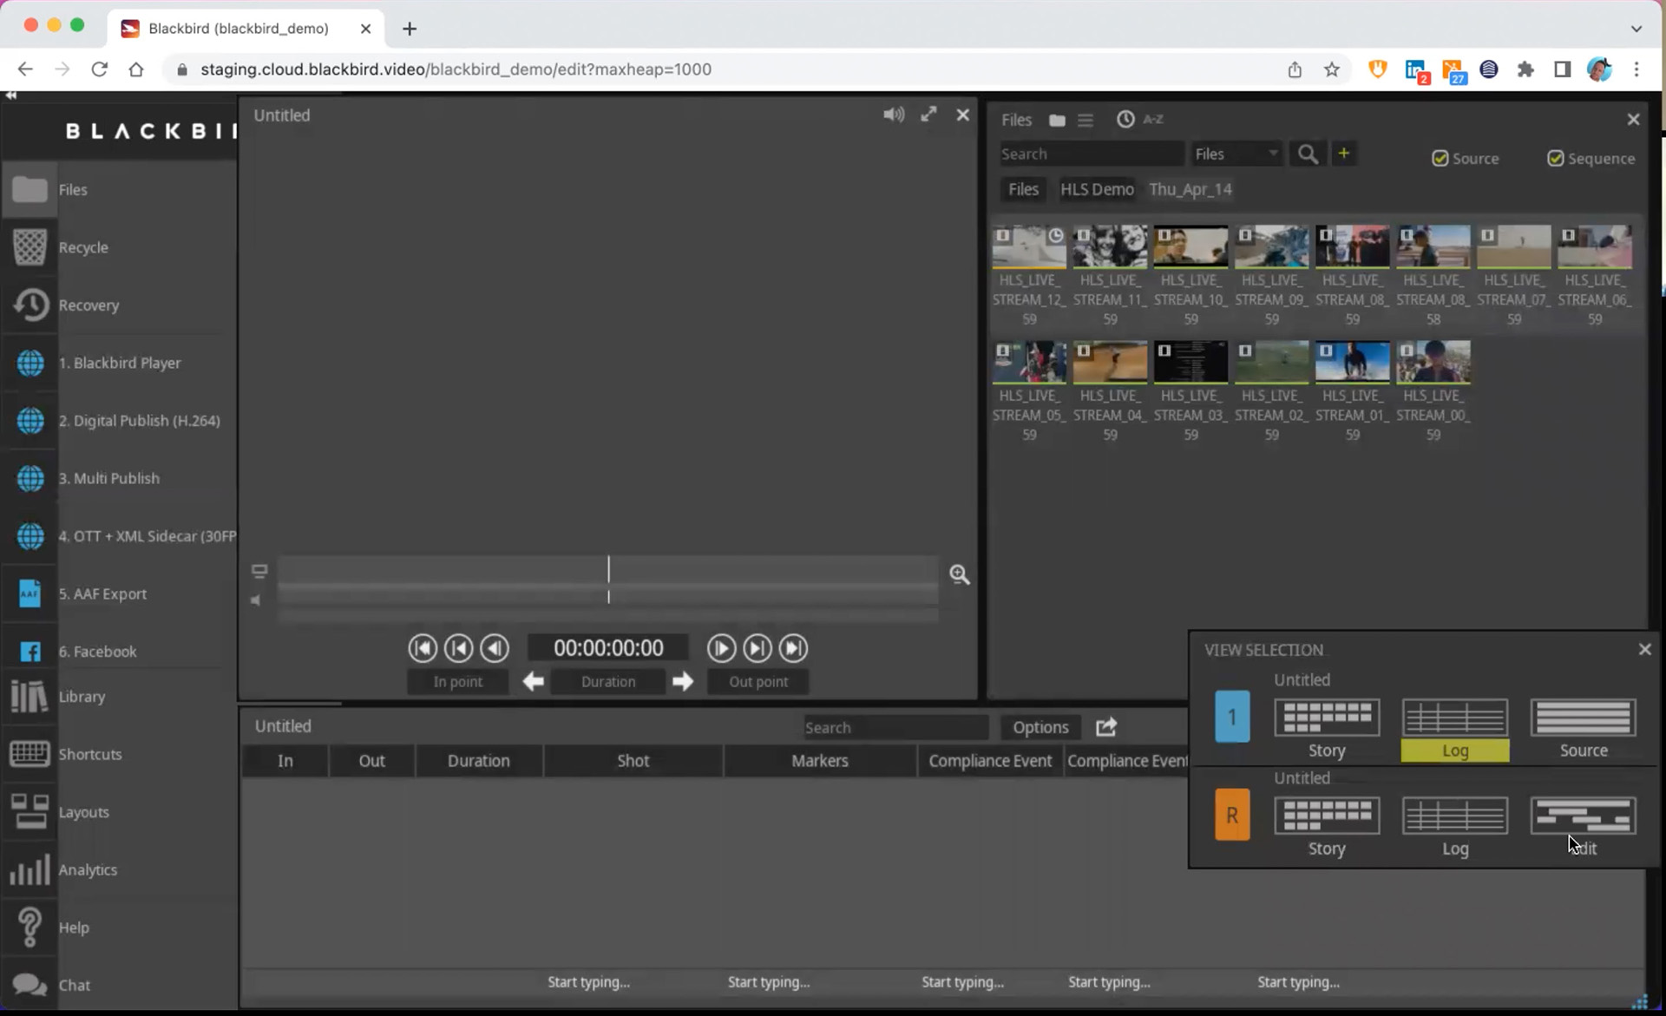Click the share/export icon next to Options
The image size is (1666, 1016).
click(1105, 727)
